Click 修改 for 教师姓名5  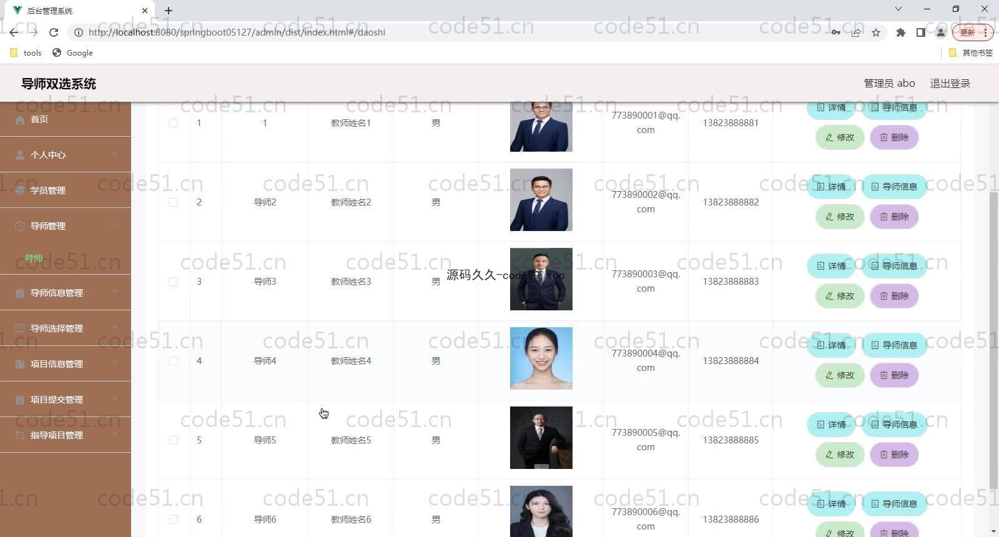pyautogui.click(x=840, y=455)
